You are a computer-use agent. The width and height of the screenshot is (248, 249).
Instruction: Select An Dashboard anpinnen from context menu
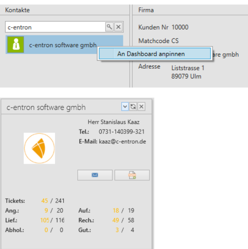point(151,54)
